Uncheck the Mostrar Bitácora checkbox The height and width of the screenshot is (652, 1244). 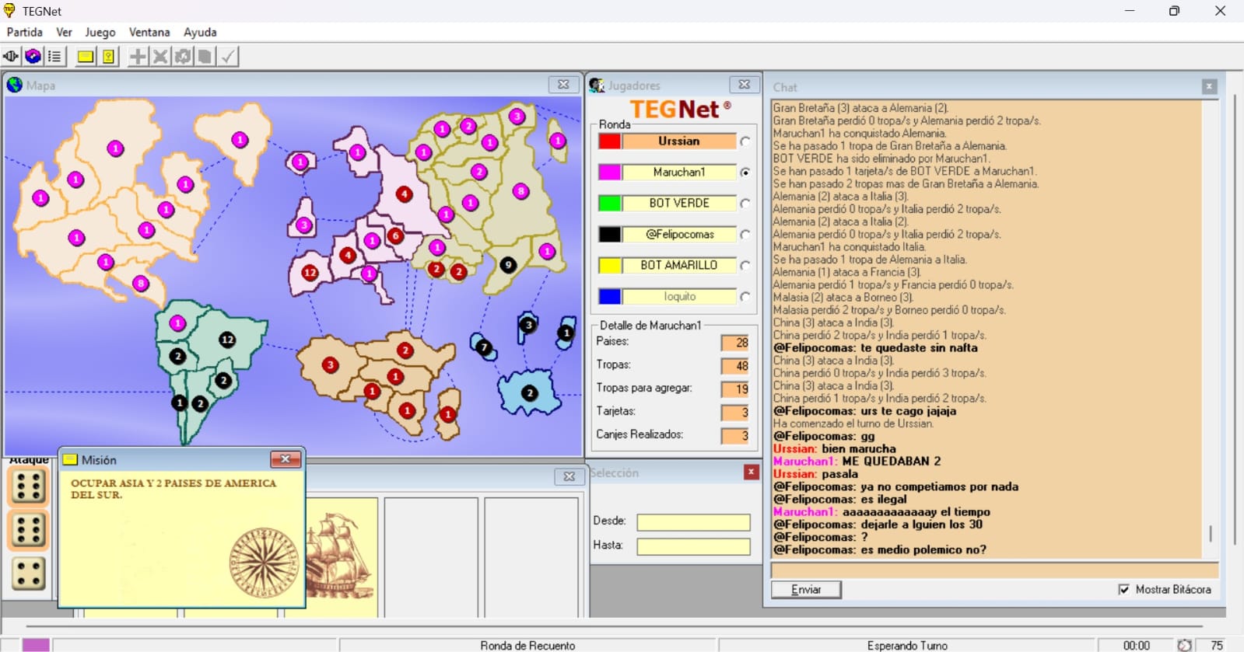click(1123, 590)
